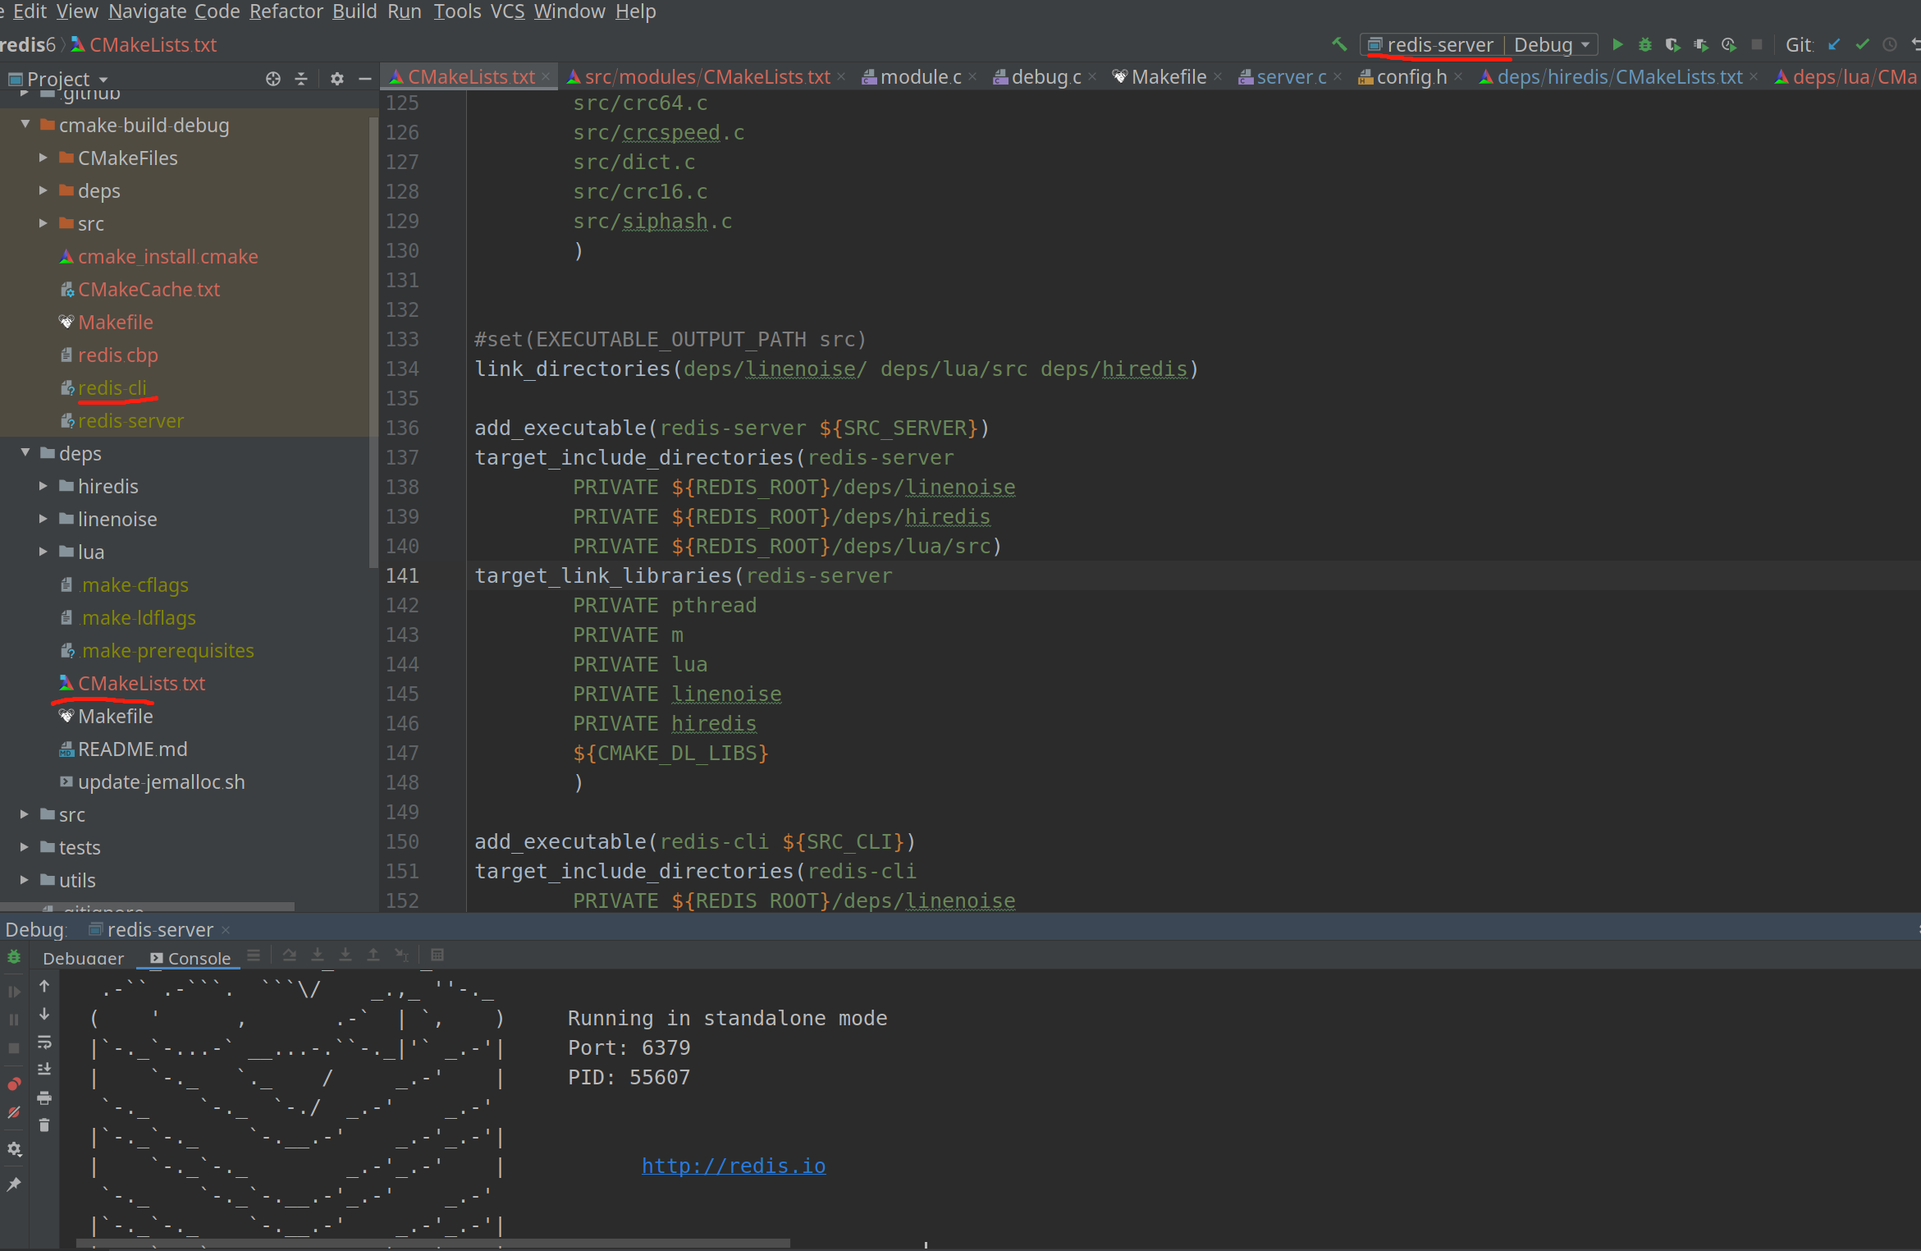
Task: Open the http://redis.io link in console
Action: click(x=733, y=1166)
